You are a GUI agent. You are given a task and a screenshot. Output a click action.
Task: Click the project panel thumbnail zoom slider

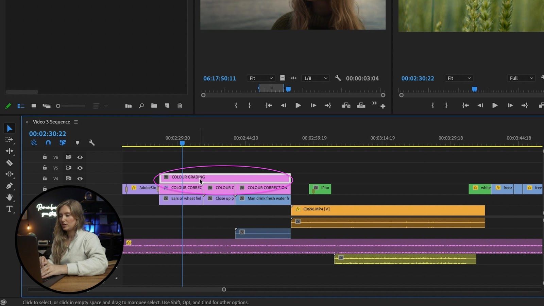[x=58, y=106]
